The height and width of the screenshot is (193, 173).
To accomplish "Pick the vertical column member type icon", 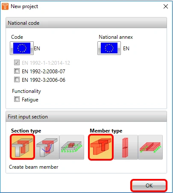I will point(126,147).
